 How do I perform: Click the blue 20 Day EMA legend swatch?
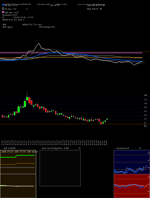[3, 5]
